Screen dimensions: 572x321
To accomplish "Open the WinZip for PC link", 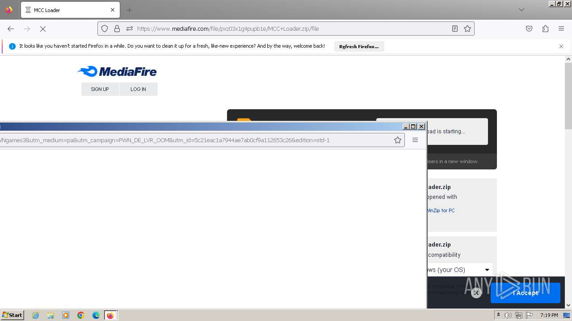I will [x=441, y=210].
